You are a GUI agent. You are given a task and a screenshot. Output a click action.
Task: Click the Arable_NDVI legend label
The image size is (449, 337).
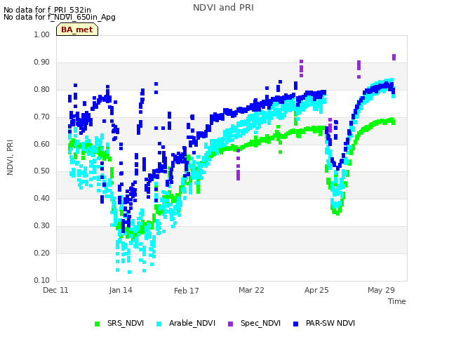point(192,323)
